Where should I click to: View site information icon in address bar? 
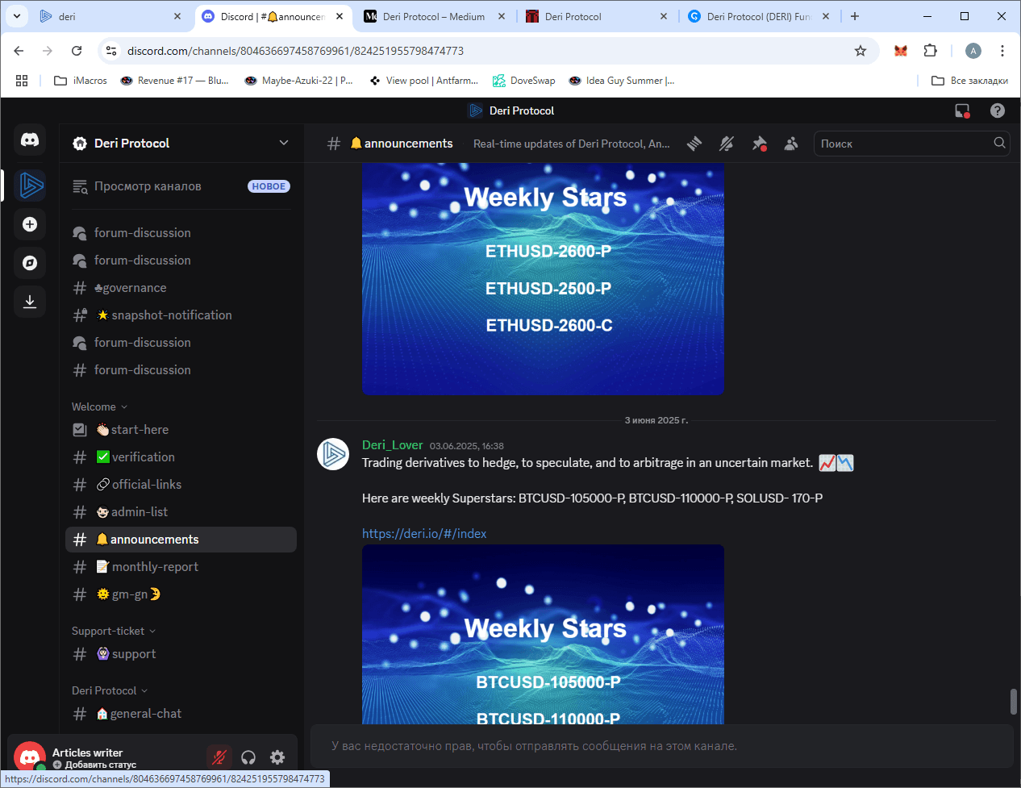click(111, 51)
